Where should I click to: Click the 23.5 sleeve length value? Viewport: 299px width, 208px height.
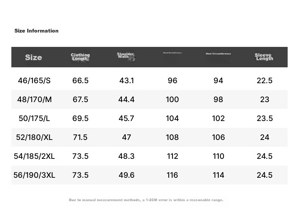[265, 118]
